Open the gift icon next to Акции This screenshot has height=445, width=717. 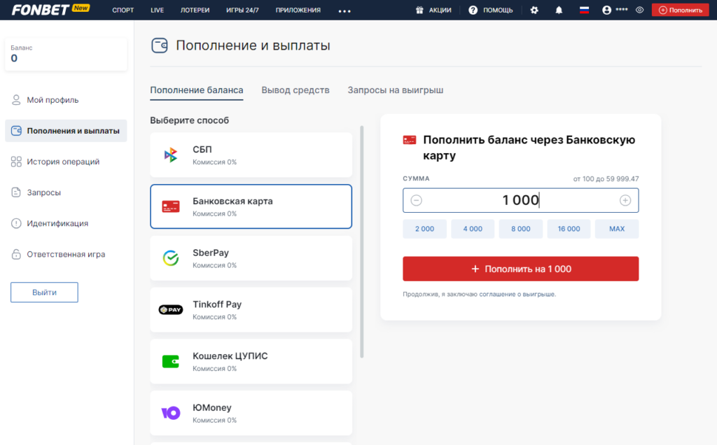[419, 10]
